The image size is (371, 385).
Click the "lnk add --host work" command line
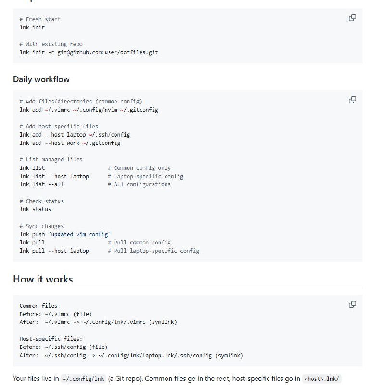point(70,143)
